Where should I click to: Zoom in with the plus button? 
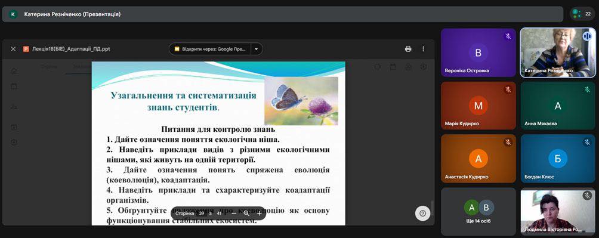[x=259, y=214]
